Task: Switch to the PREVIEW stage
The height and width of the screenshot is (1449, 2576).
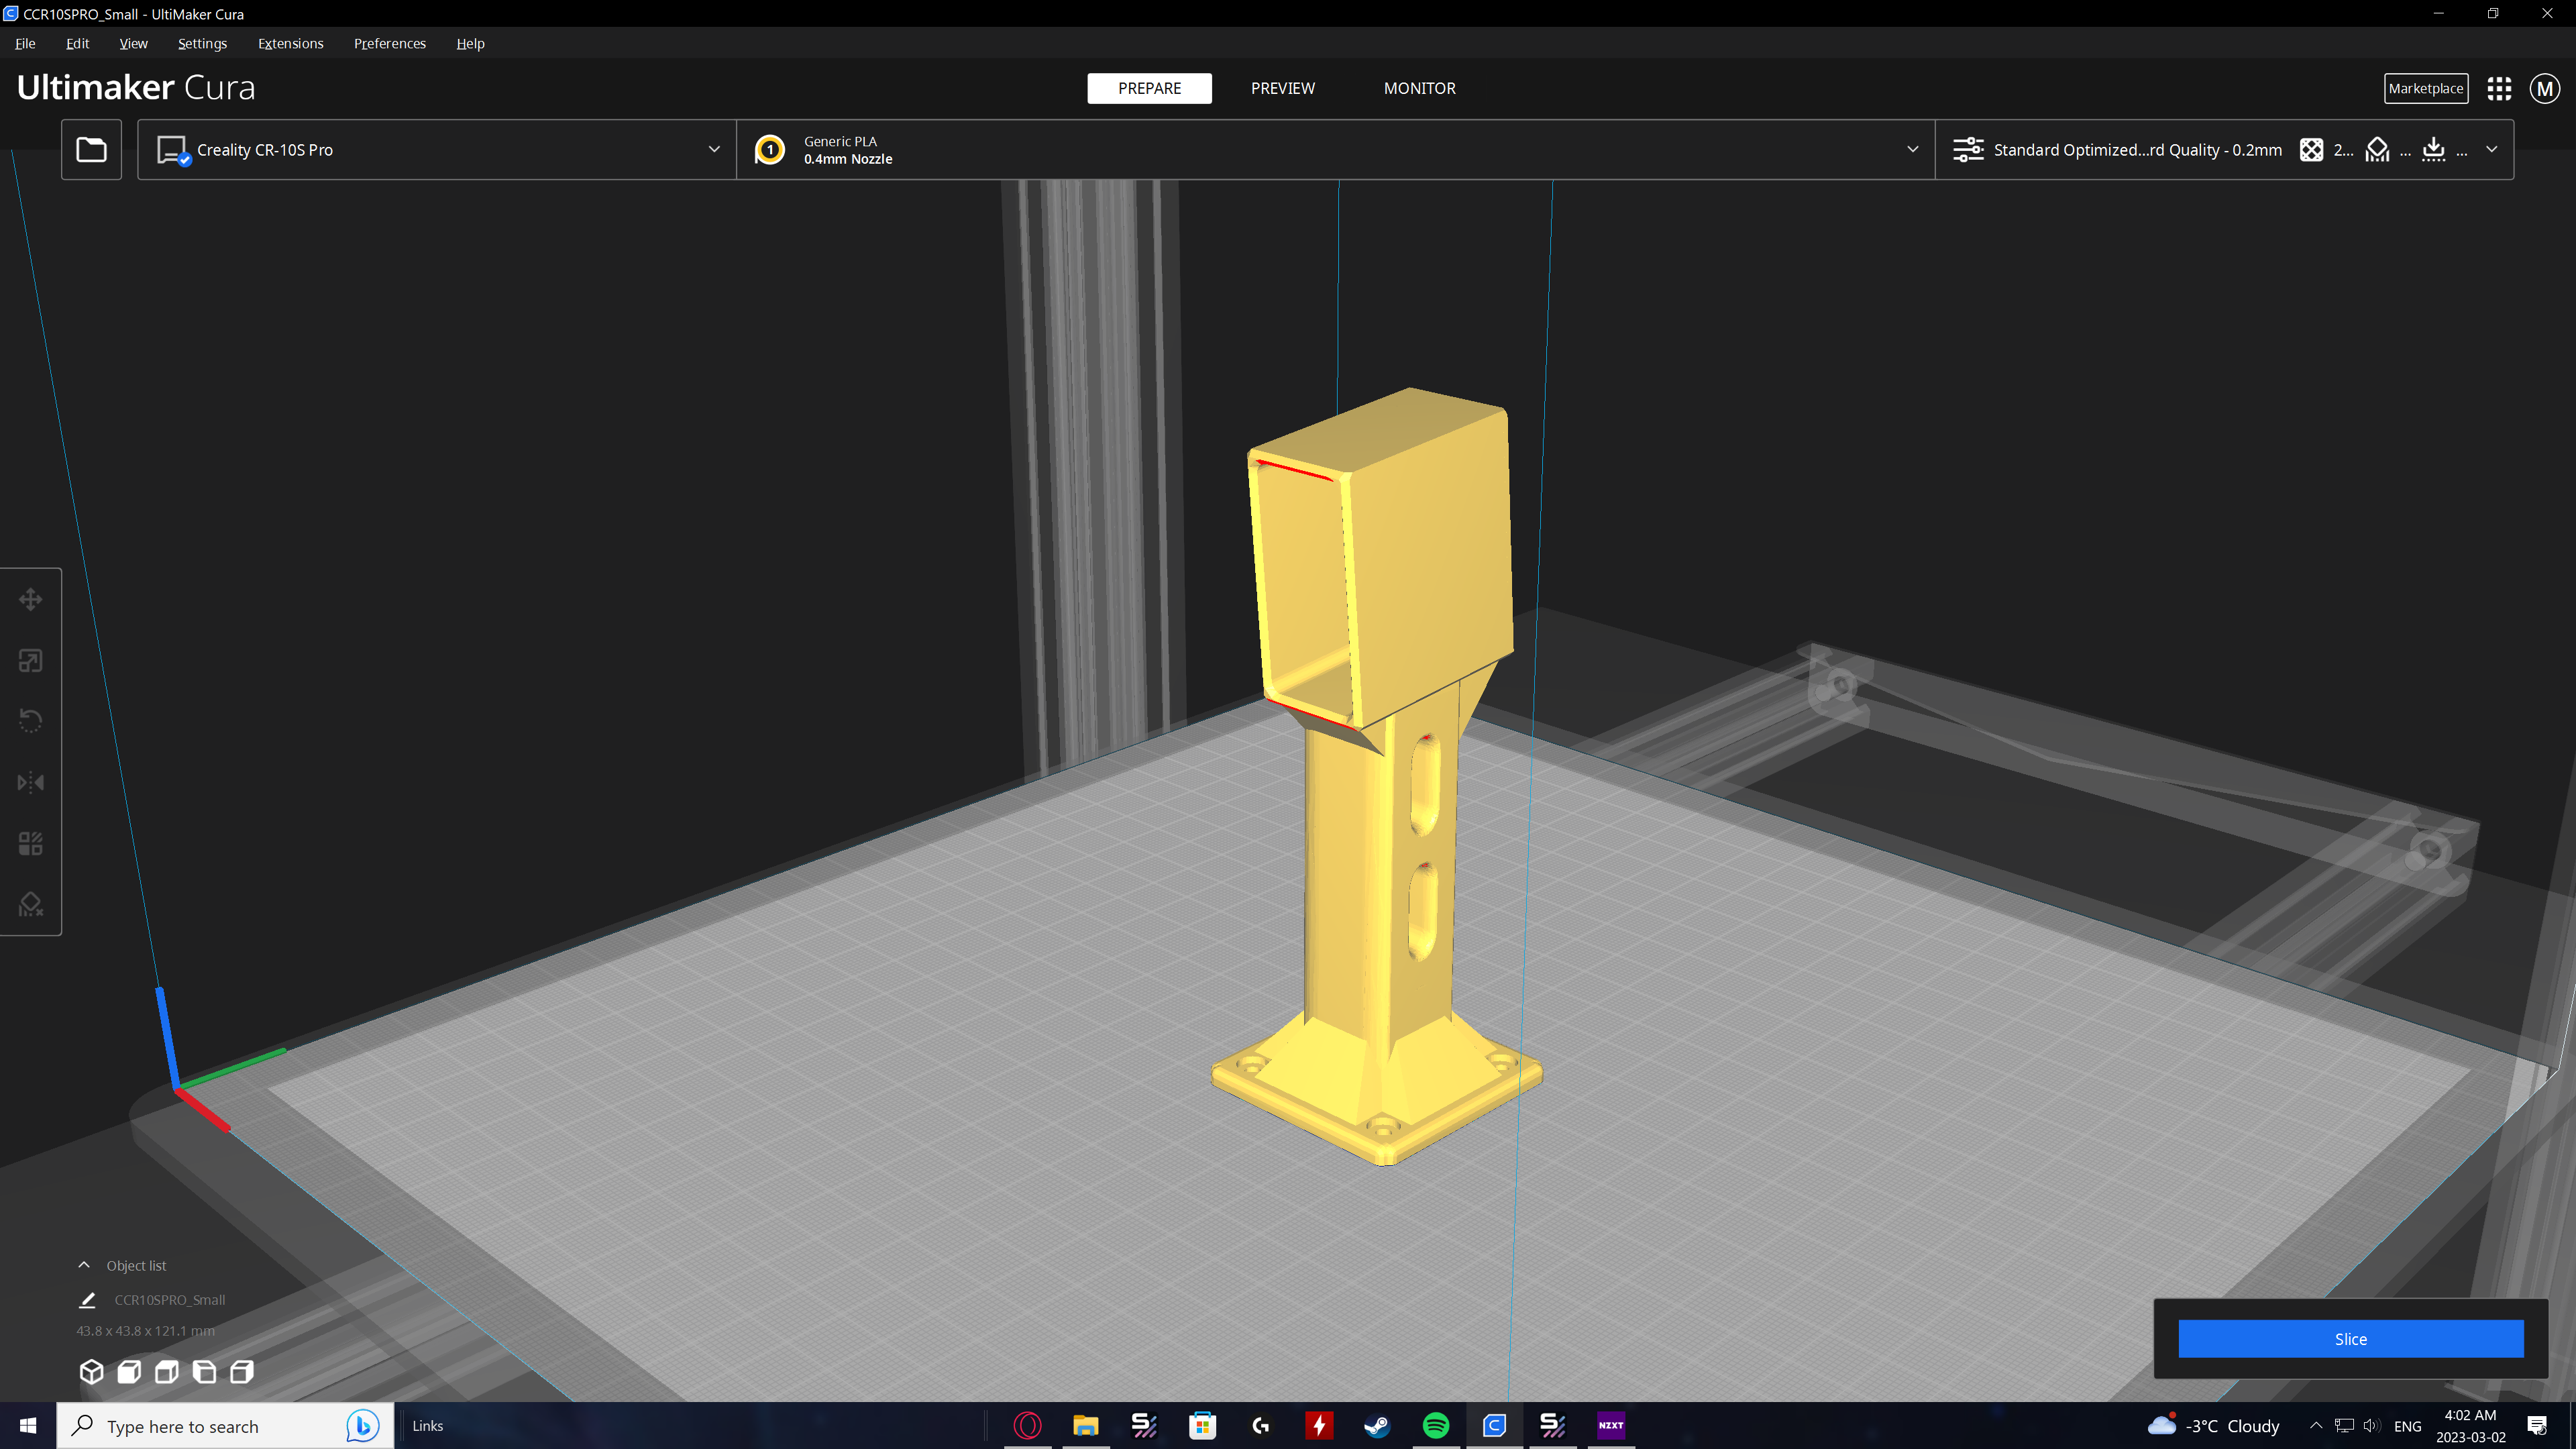Action: pos(1283,88)
